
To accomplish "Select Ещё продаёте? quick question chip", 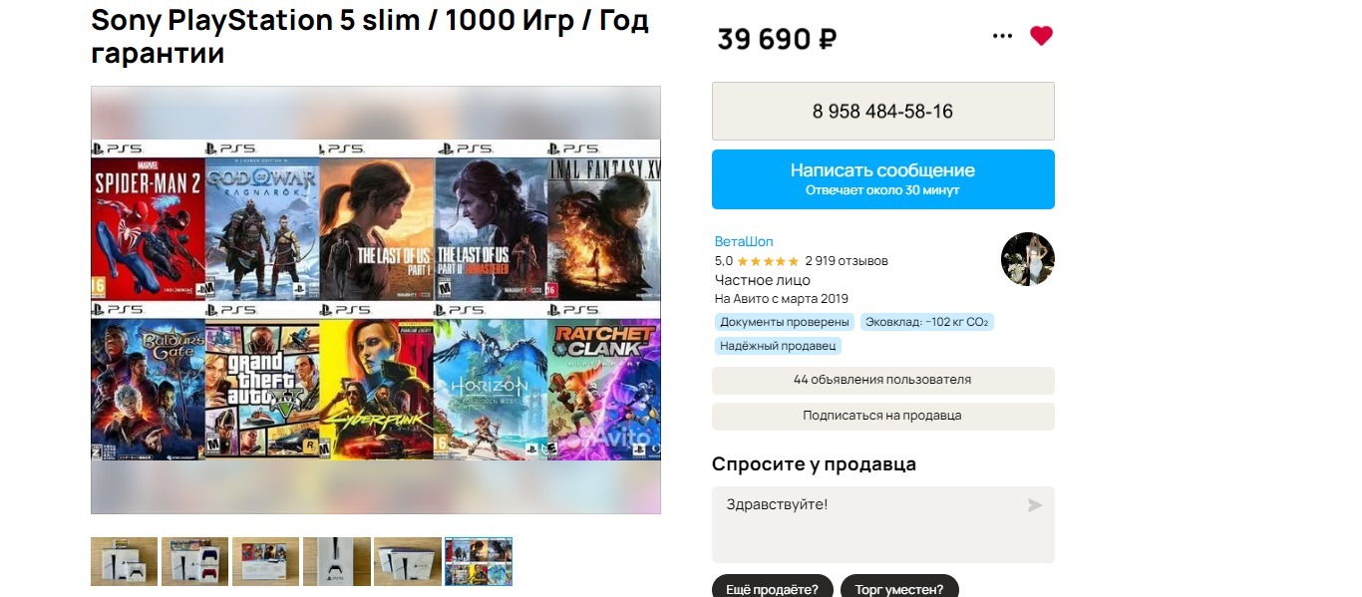I will point(772,586).
